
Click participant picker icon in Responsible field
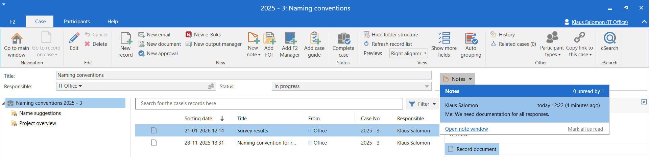coord(211,86)
